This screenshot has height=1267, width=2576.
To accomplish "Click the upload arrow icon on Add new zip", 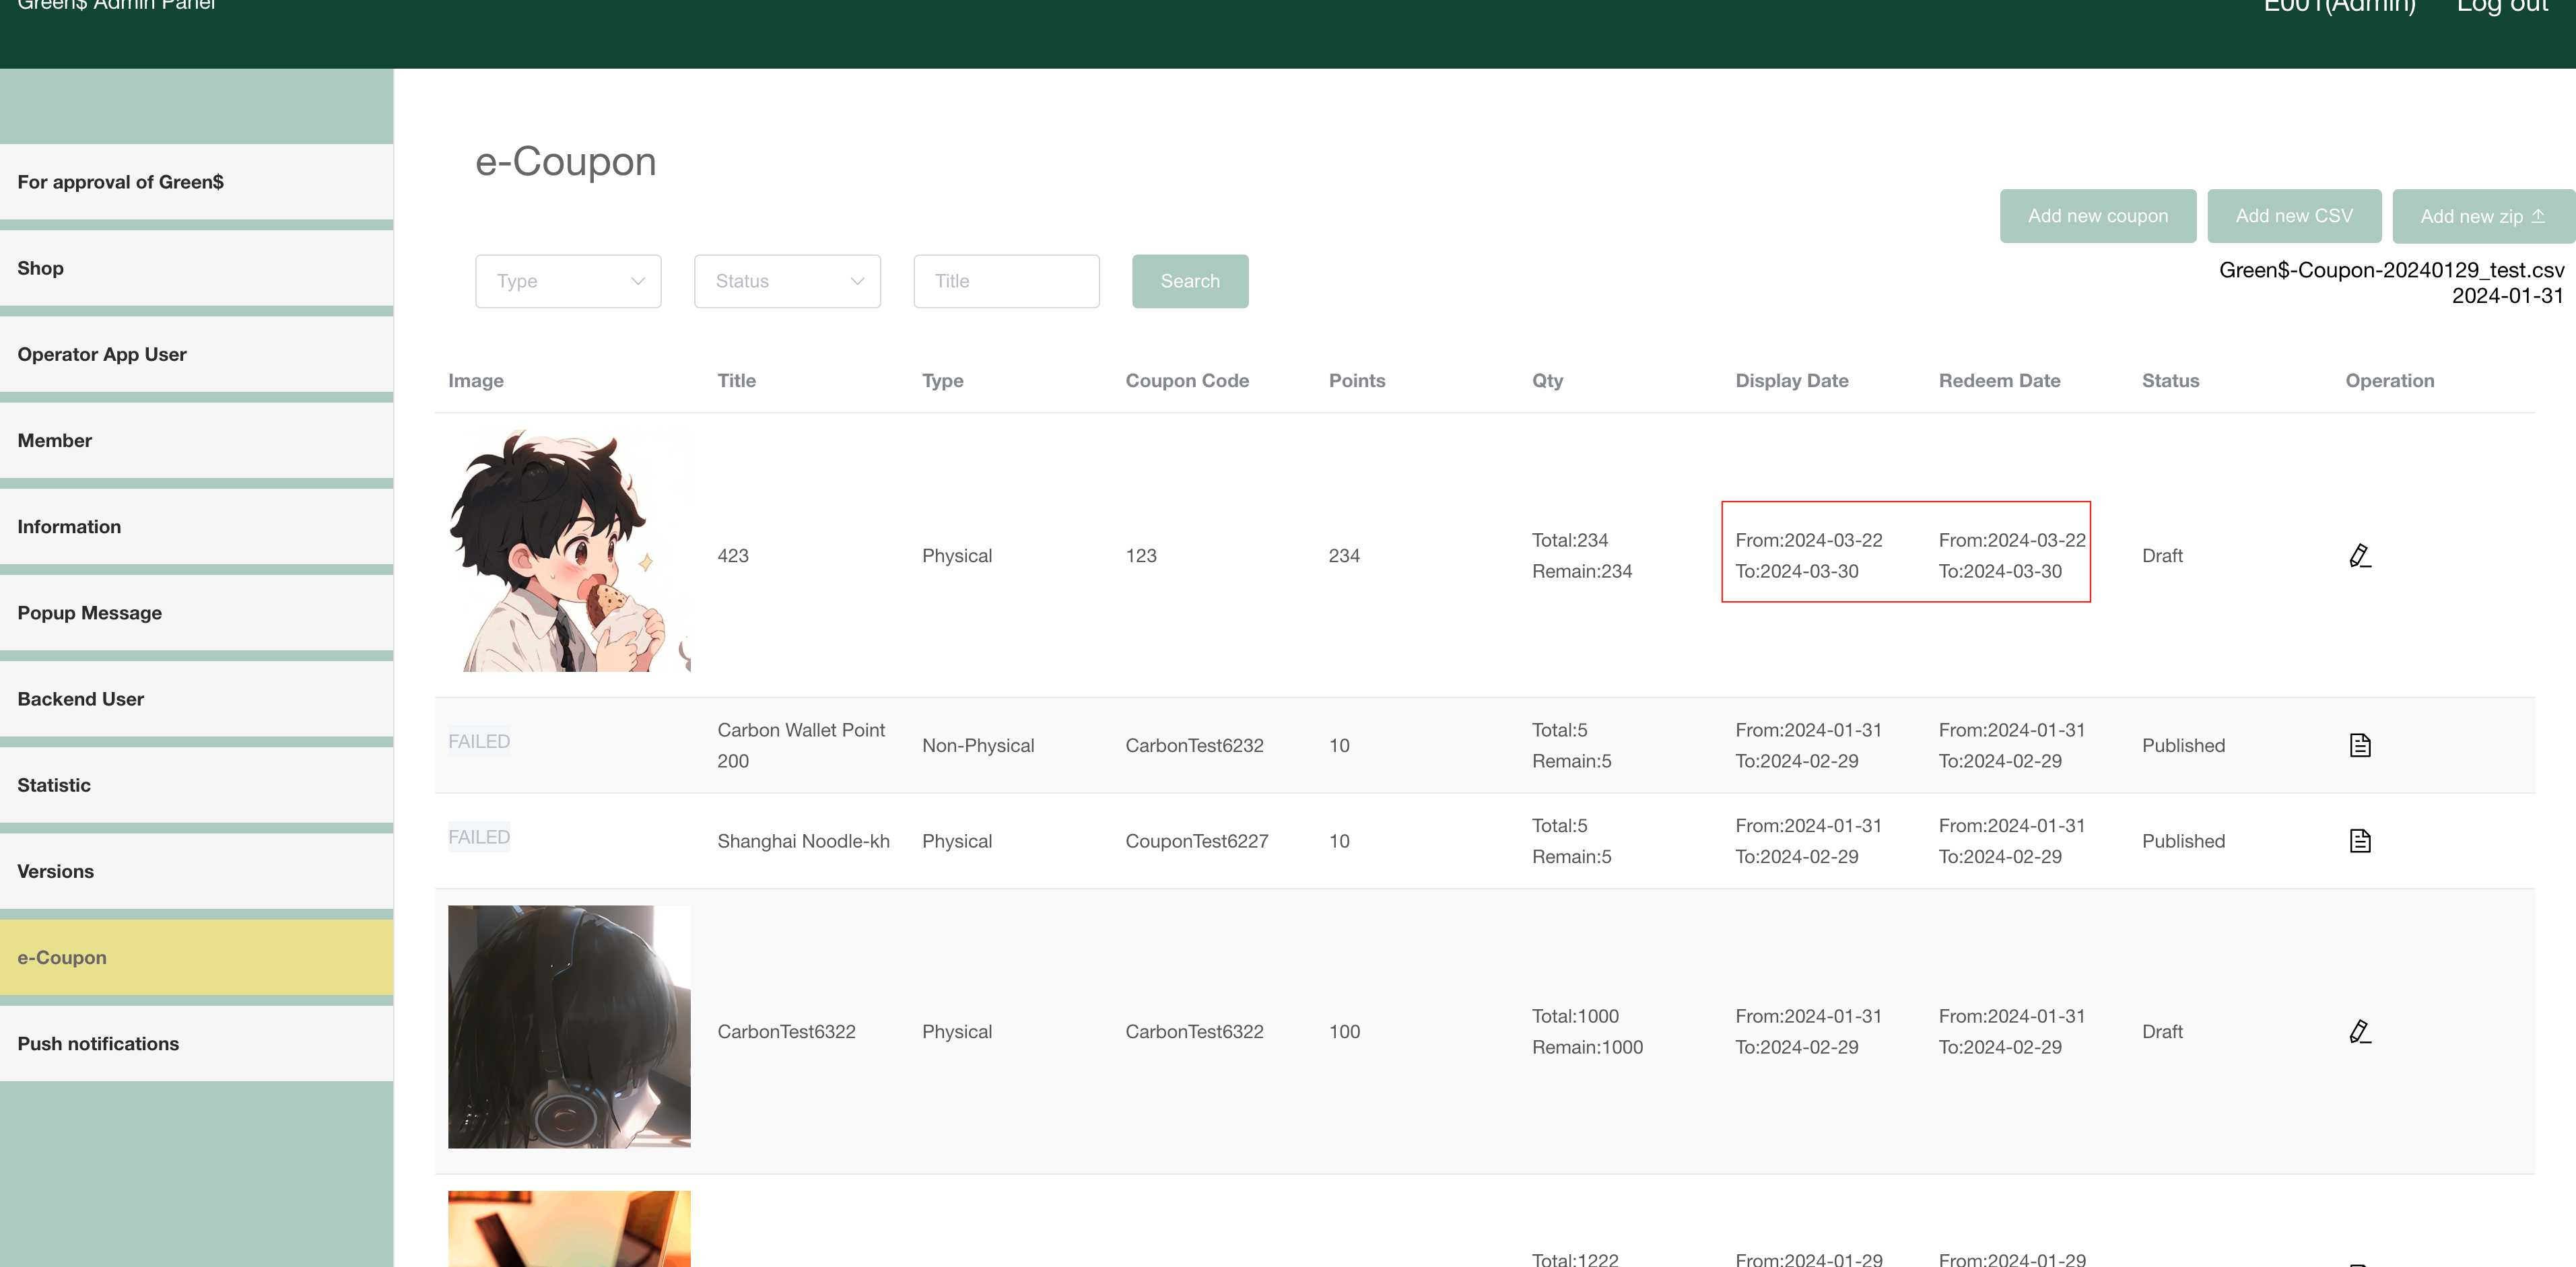I will coord(2538,216).
